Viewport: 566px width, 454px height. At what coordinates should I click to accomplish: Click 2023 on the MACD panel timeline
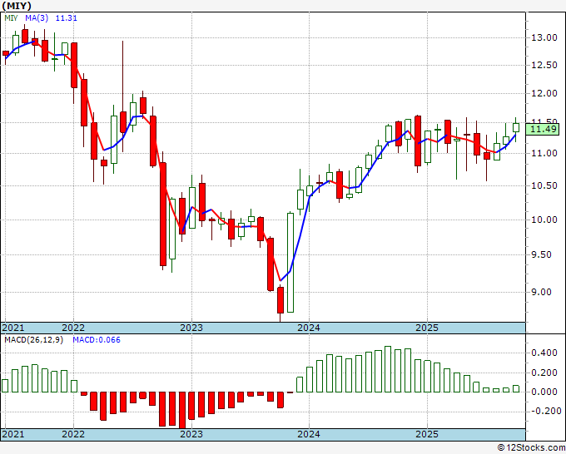(x=191, y=434)
